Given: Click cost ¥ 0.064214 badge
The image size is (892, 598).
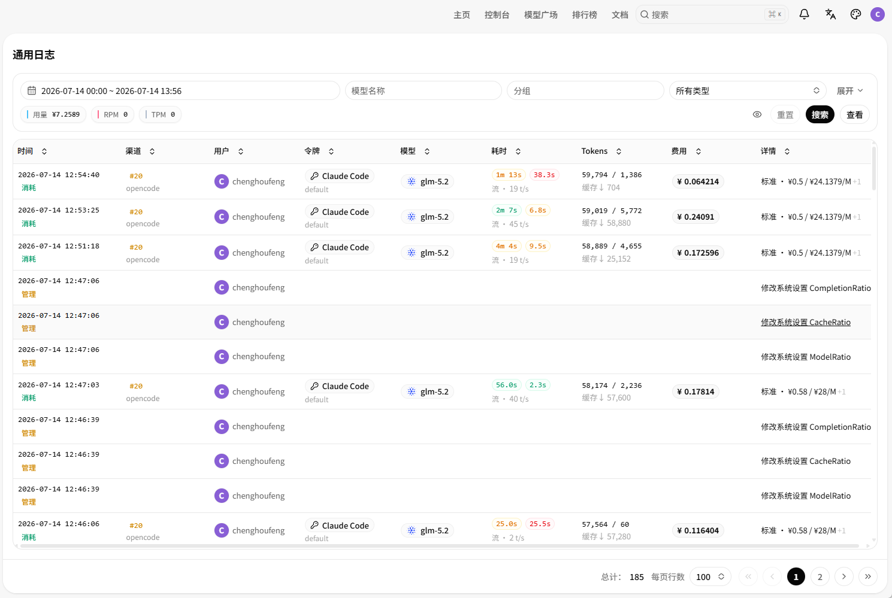Looking at the screenshot, I should coord(698,181).
